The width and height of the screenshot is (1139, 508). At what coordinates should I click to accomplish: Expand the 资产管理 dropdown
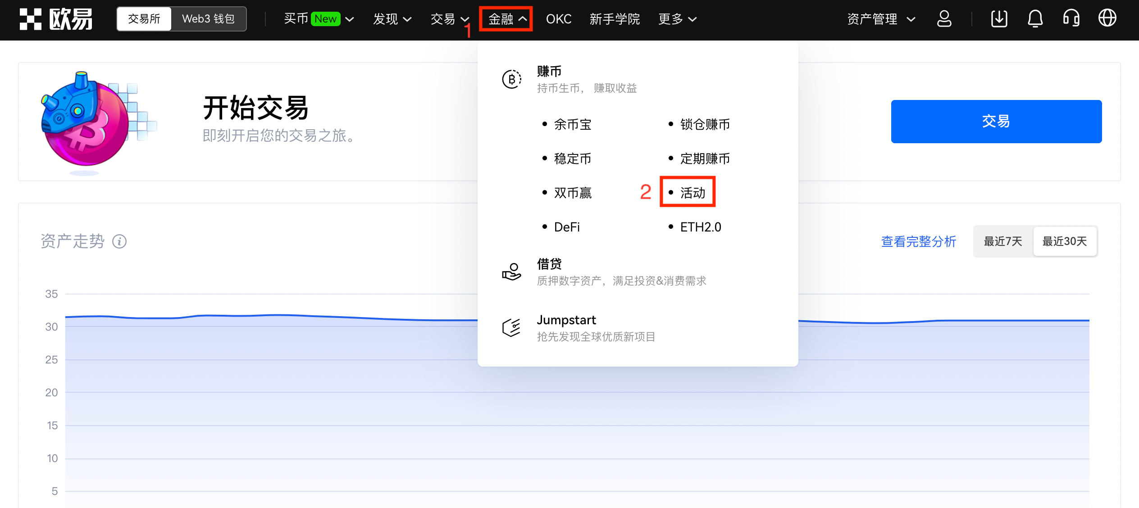[881, 19]
